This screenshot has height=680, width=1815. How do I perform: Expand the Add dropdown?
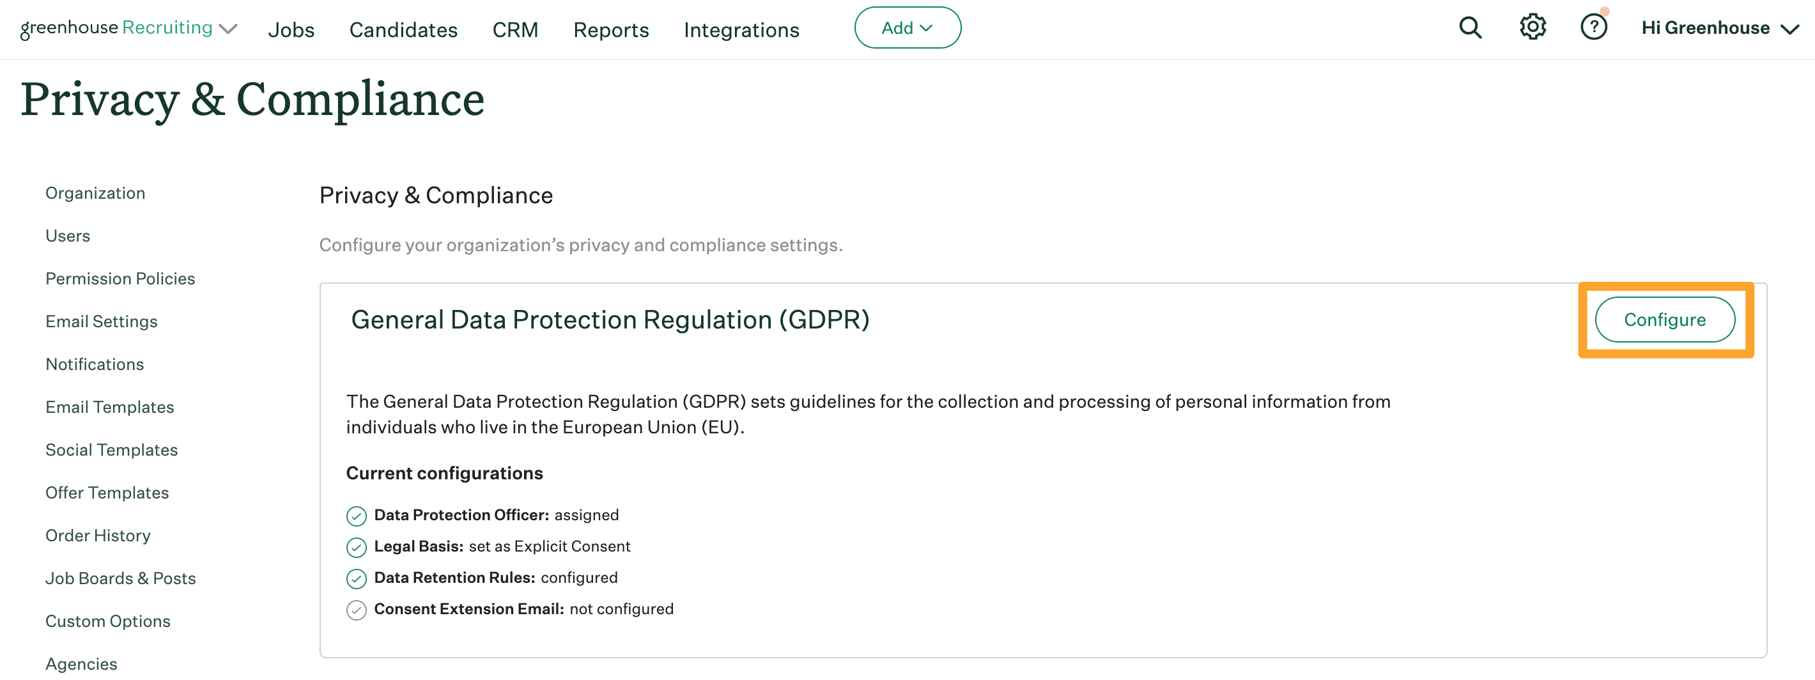(907, 27)
